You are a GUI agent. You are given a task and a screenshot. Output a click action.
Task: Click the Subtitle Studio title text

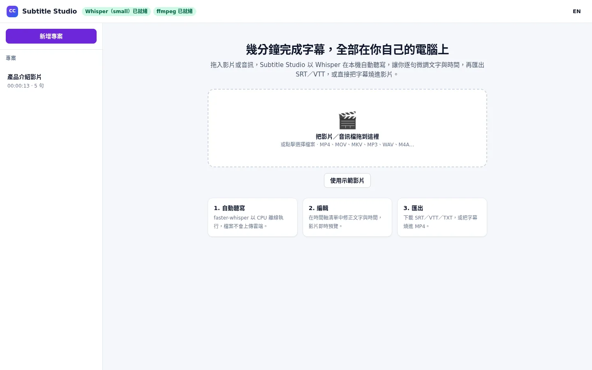click(x=49, y=12)
